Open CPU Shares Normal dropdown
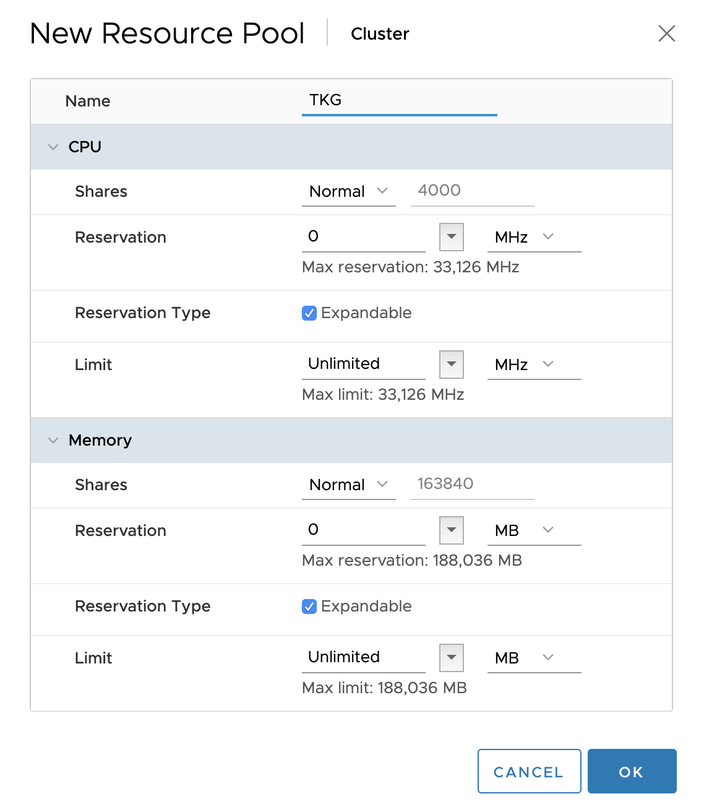Image resolution: width=704 pixels, height=812 pixels. (348, 191)
